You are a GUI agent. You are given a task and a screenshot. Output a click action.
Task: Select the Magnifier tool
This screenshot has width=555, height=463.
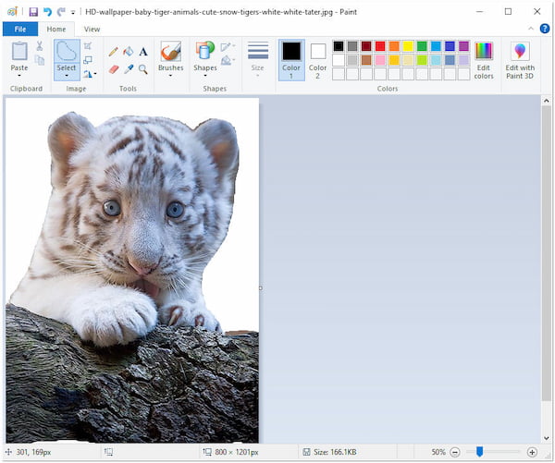tap(143, 69)
